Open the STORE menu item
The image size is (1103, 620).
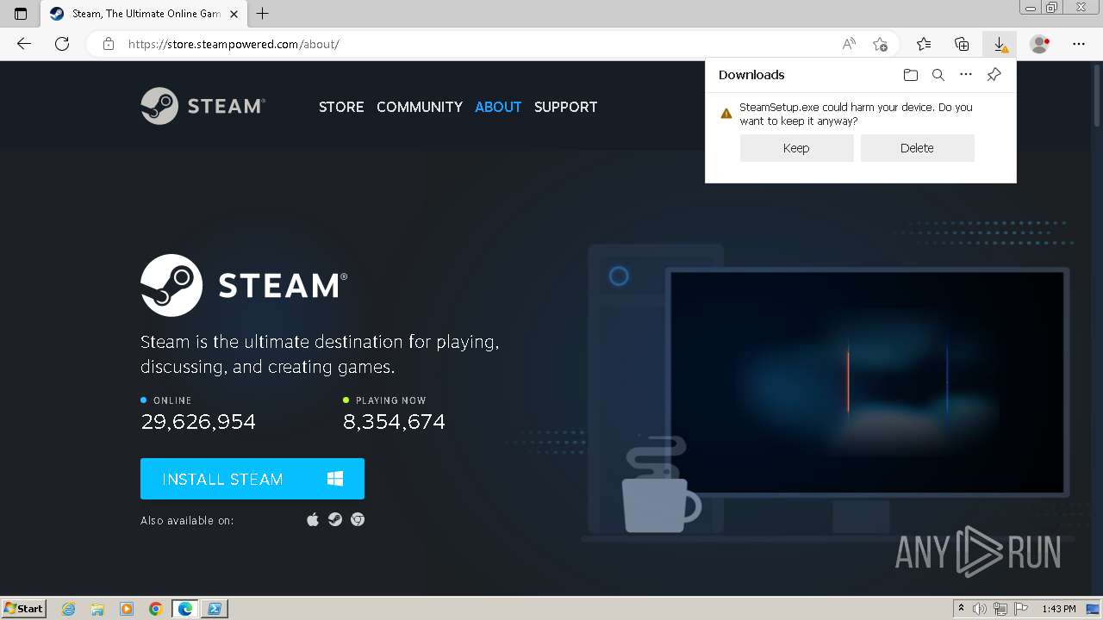point(341,107)
